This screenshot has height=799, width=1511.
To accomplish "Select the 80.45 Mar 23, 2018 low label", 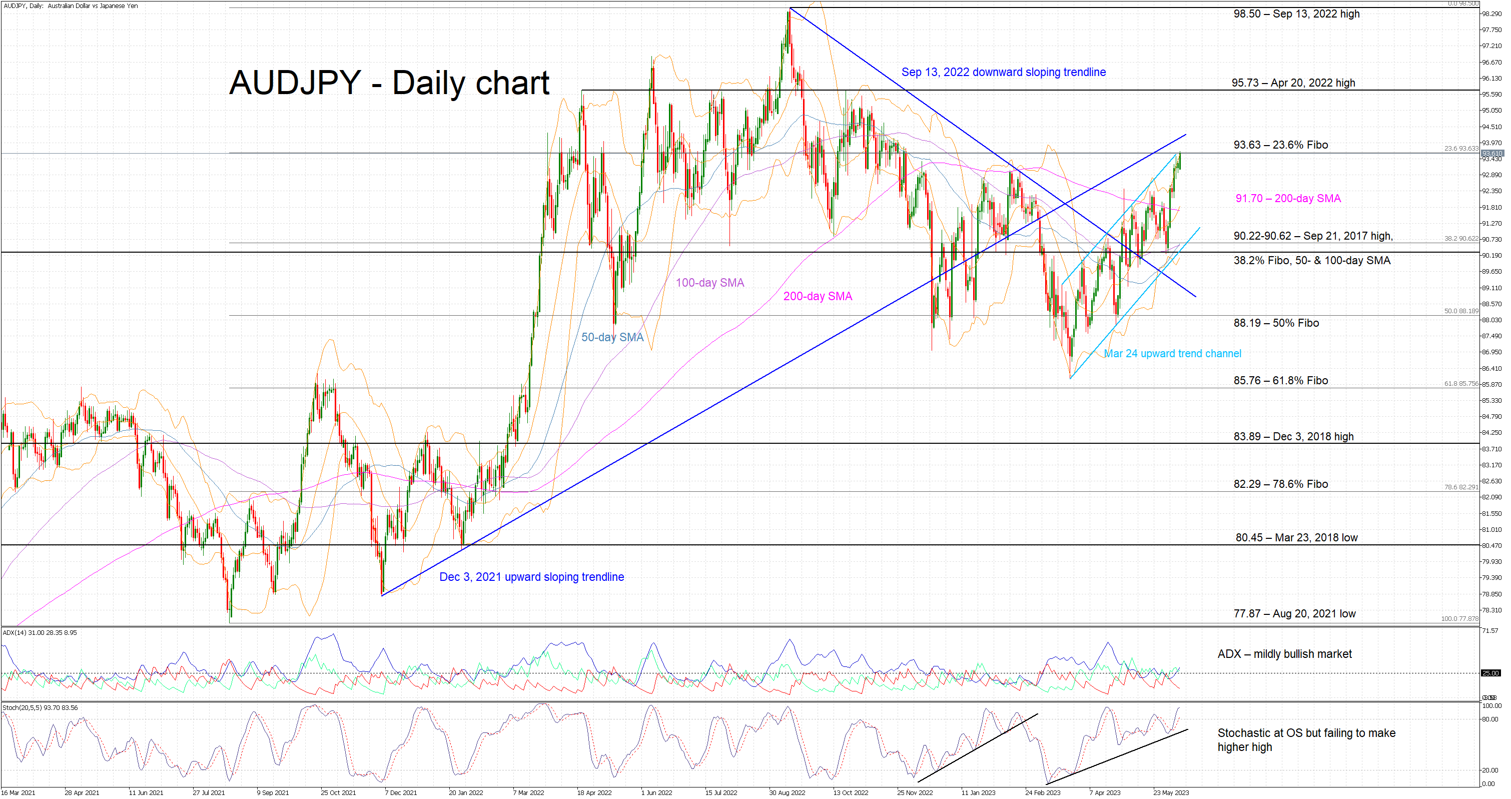I will click(x=1296, y=537).
